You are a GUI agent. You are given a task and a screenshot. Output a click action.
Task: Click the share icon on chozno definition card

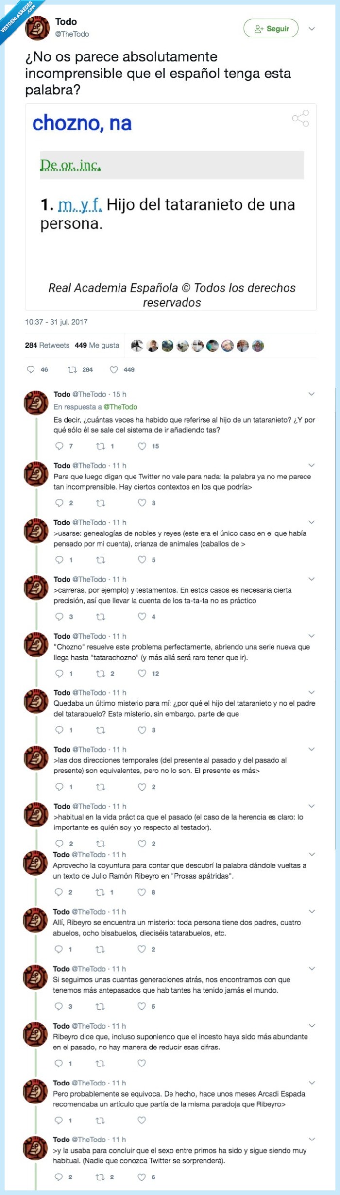300,118
